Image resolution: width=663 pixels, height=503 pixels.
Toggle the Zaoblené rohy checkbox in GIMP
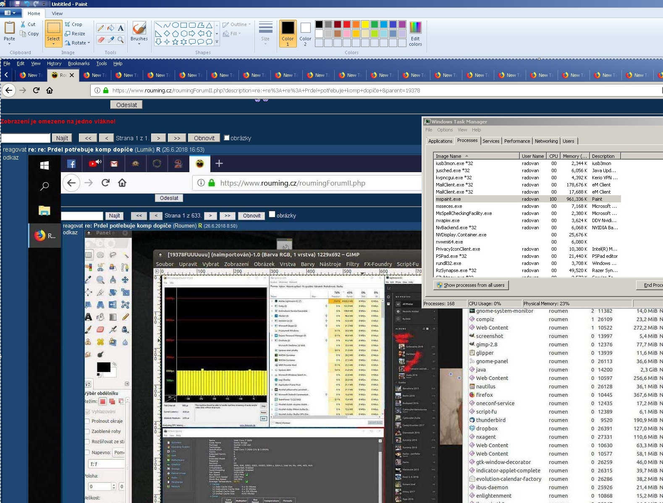click(x=87, y=431)
